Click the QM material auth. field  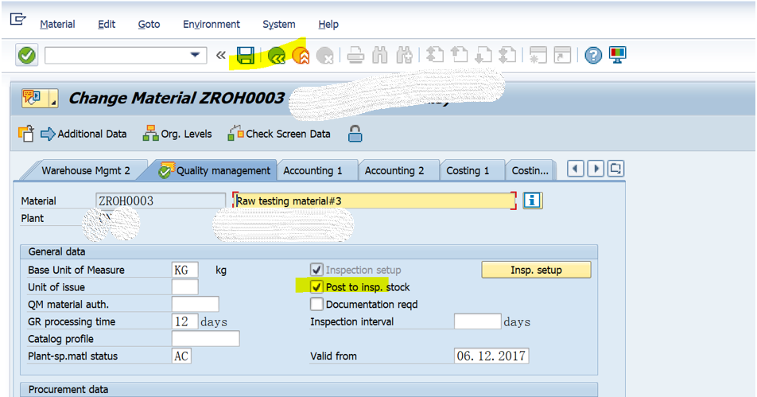[x=195, y=304]
